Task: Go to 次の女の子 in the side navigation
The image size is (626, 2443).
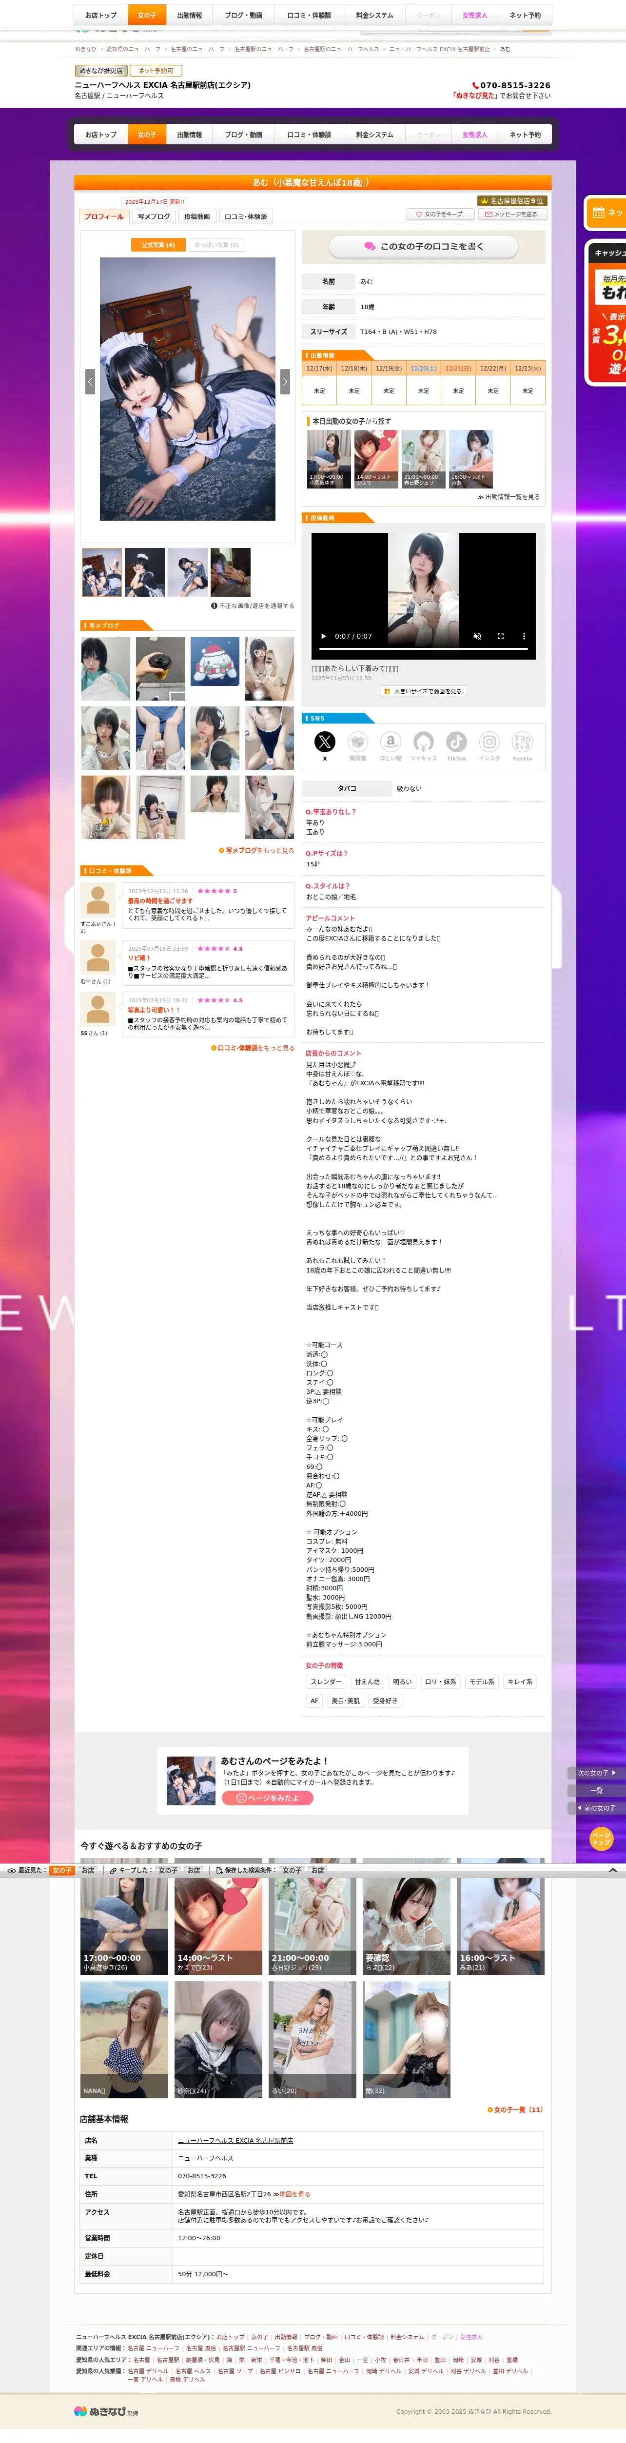Action: click(597, 1773)
